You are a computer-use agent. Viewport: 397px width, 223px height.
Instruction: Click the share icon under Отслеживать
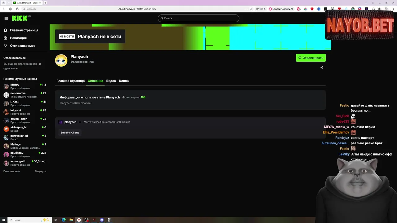point(322,67)
